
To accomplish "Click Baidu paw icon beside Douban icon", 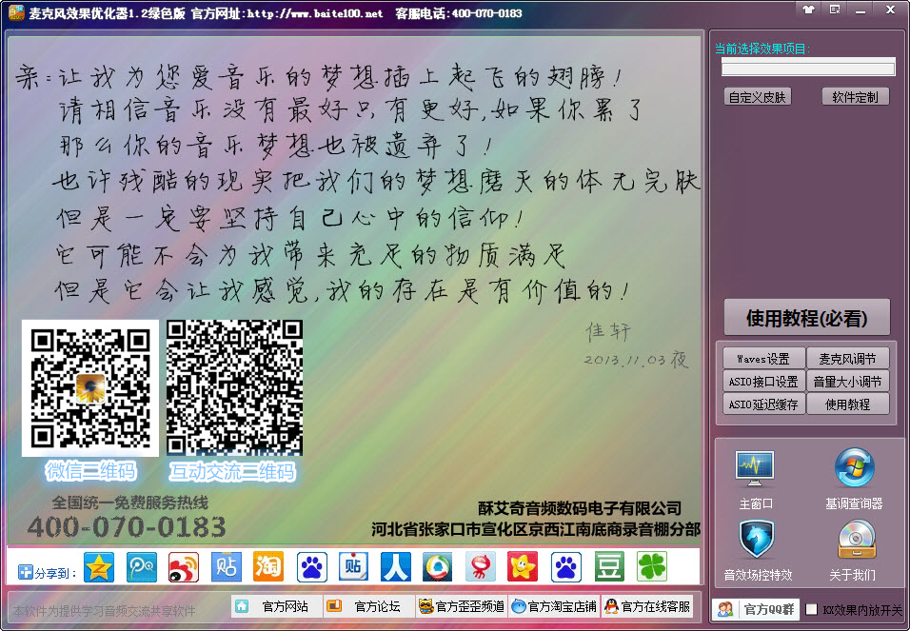I will pos(565,567).
